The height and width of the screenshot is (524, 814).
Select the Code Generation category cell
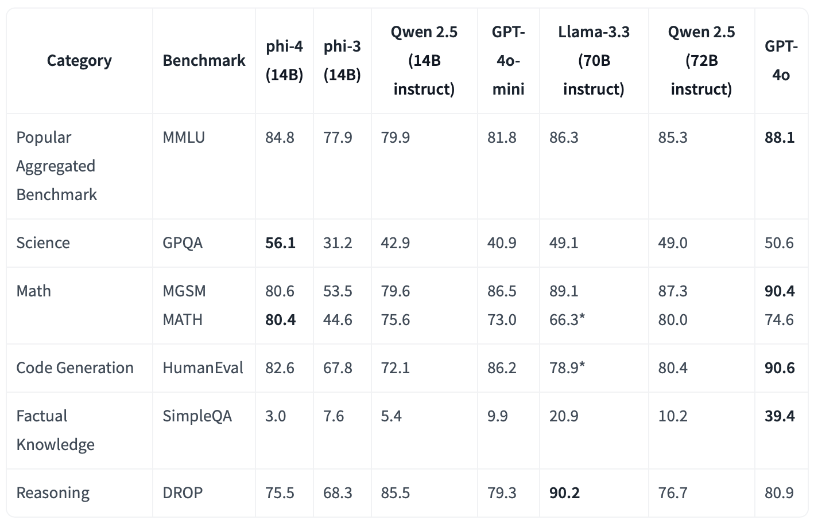[x=75, y=368]
